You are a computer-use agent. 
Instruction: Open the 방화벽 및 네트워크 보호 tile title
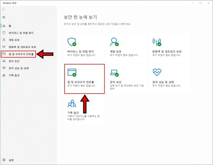[167, 52]
